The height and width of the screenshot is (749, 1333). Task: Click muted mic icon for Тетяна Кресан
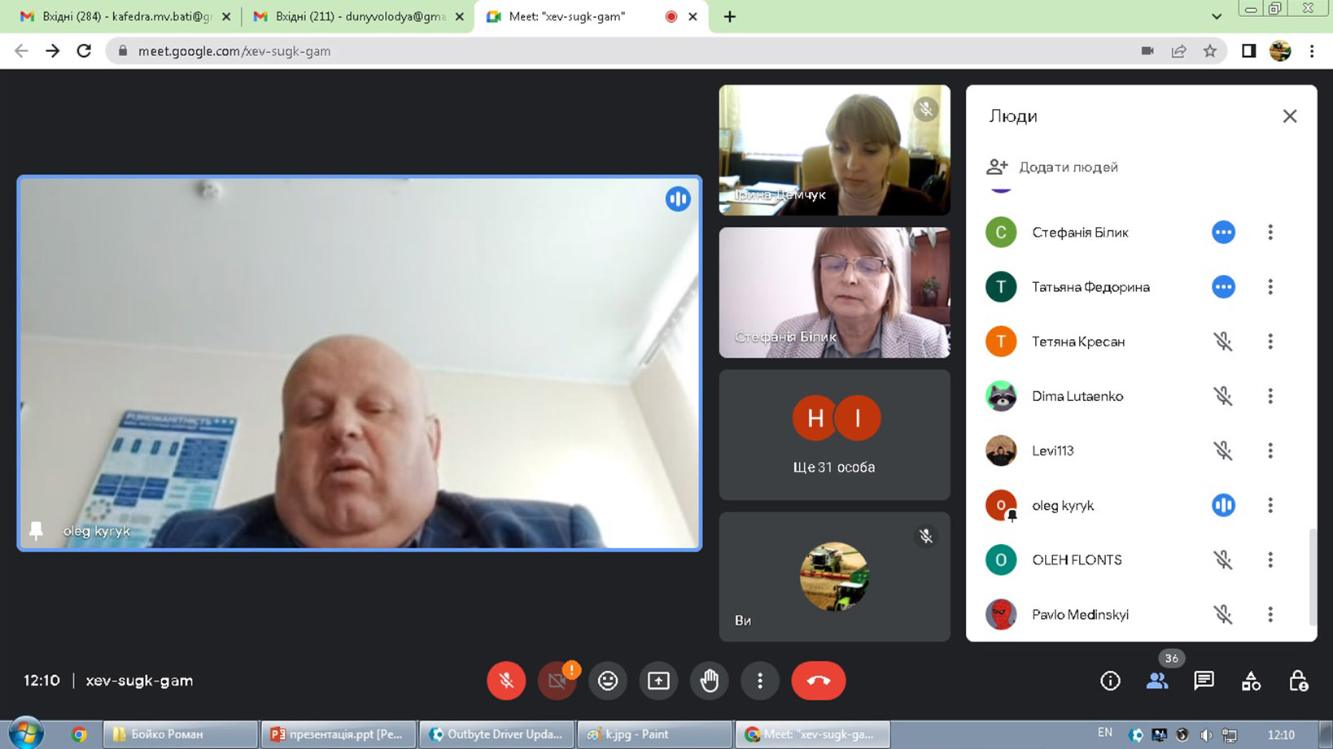click(1223, 342)
